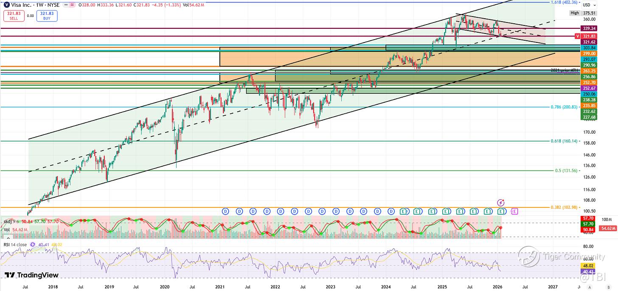Viewport: 618px width, 291px height.
Task: Click the last blue D dividend marker
Action: point(392,211)
